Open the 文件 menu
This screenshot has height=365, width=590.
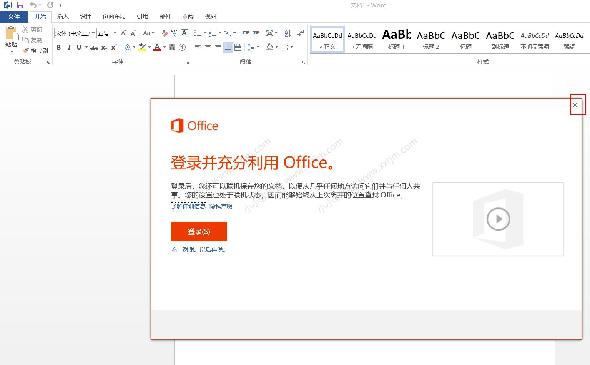coord(14,16)
